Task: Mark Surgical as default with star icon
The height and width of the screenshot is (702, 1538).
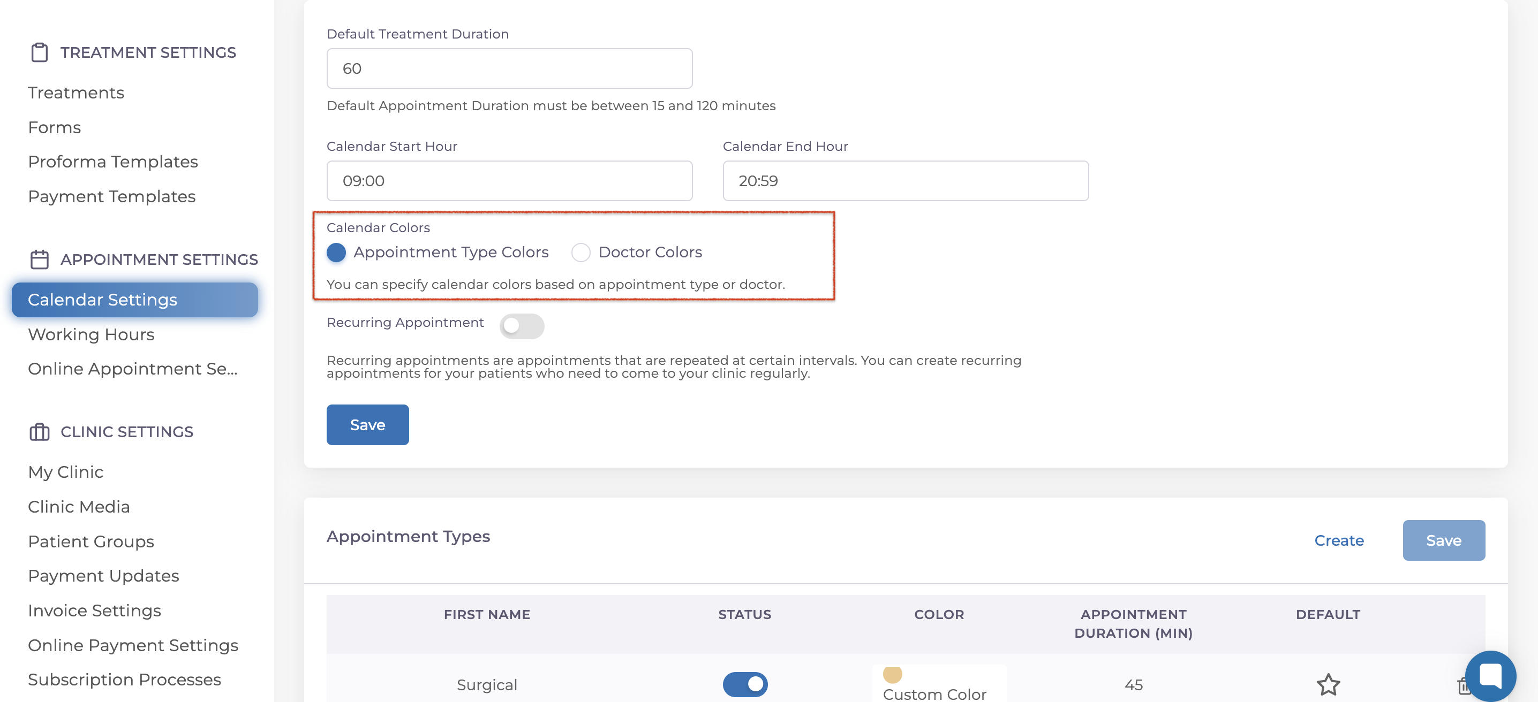Action: tap(1328, 685)
